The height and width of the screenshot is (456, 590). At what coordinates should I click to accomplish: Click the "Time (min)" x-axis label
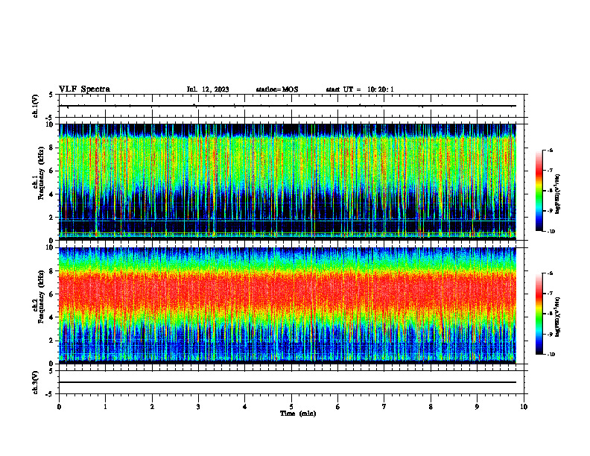coord(298,414)
